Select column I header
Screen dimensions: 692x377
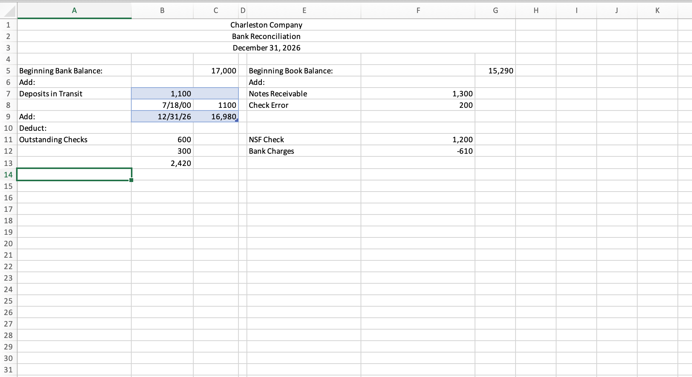[x=576, y=10]
